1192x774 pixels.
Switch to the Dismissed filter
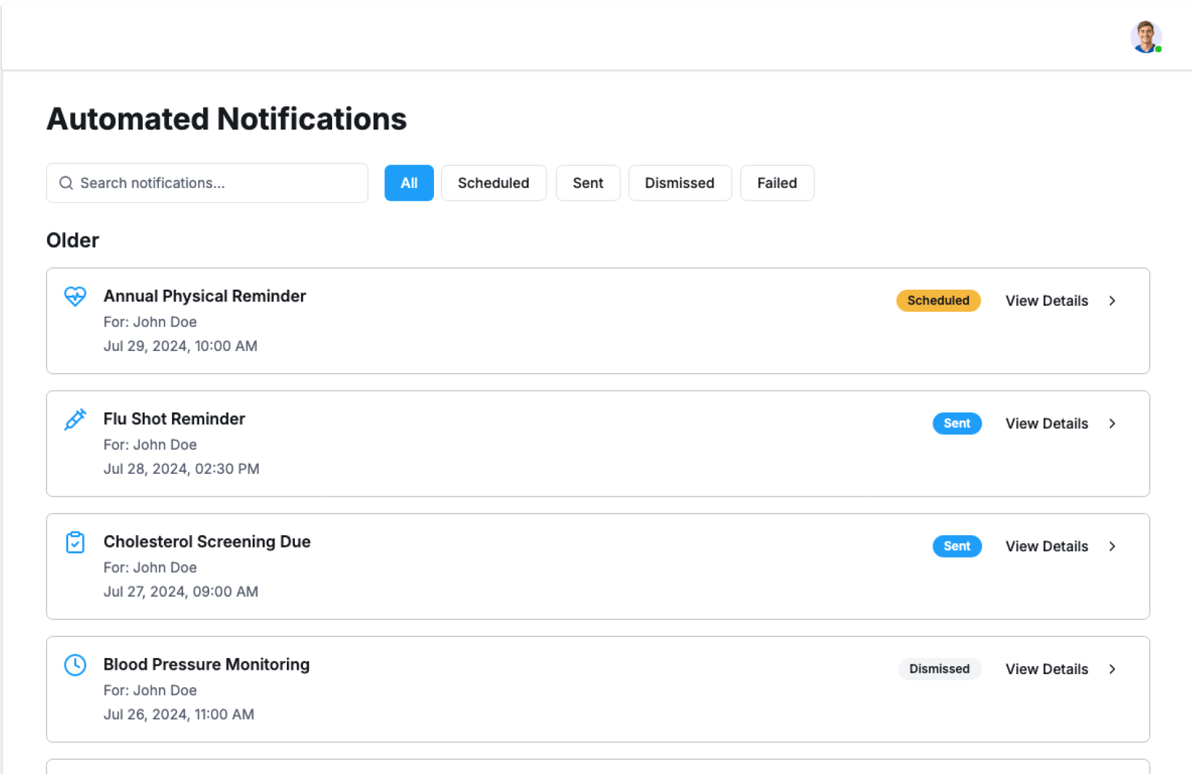pos(679,183)
